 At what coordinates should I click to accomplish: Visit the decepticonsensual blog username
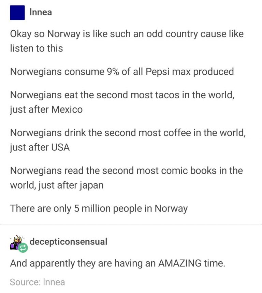[x=68, y=242]
